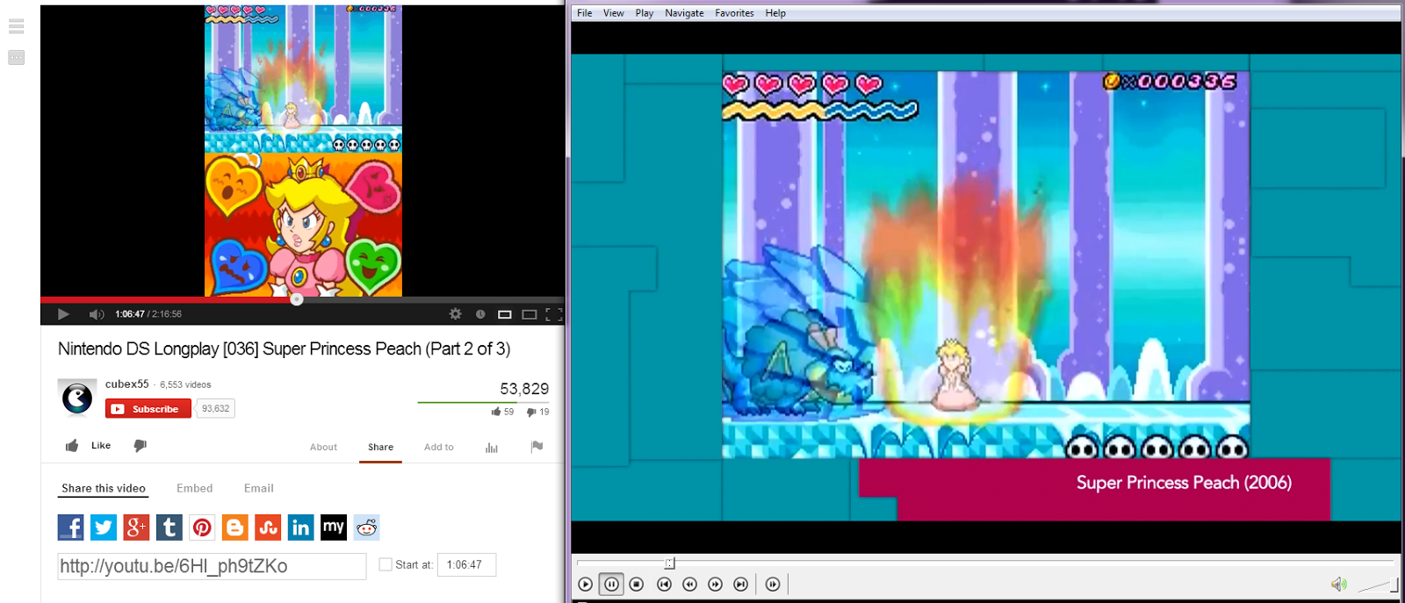This screenshot has width=1405, height=603.
Task: Rewind in the media player
Action: (x=689, y=584)
